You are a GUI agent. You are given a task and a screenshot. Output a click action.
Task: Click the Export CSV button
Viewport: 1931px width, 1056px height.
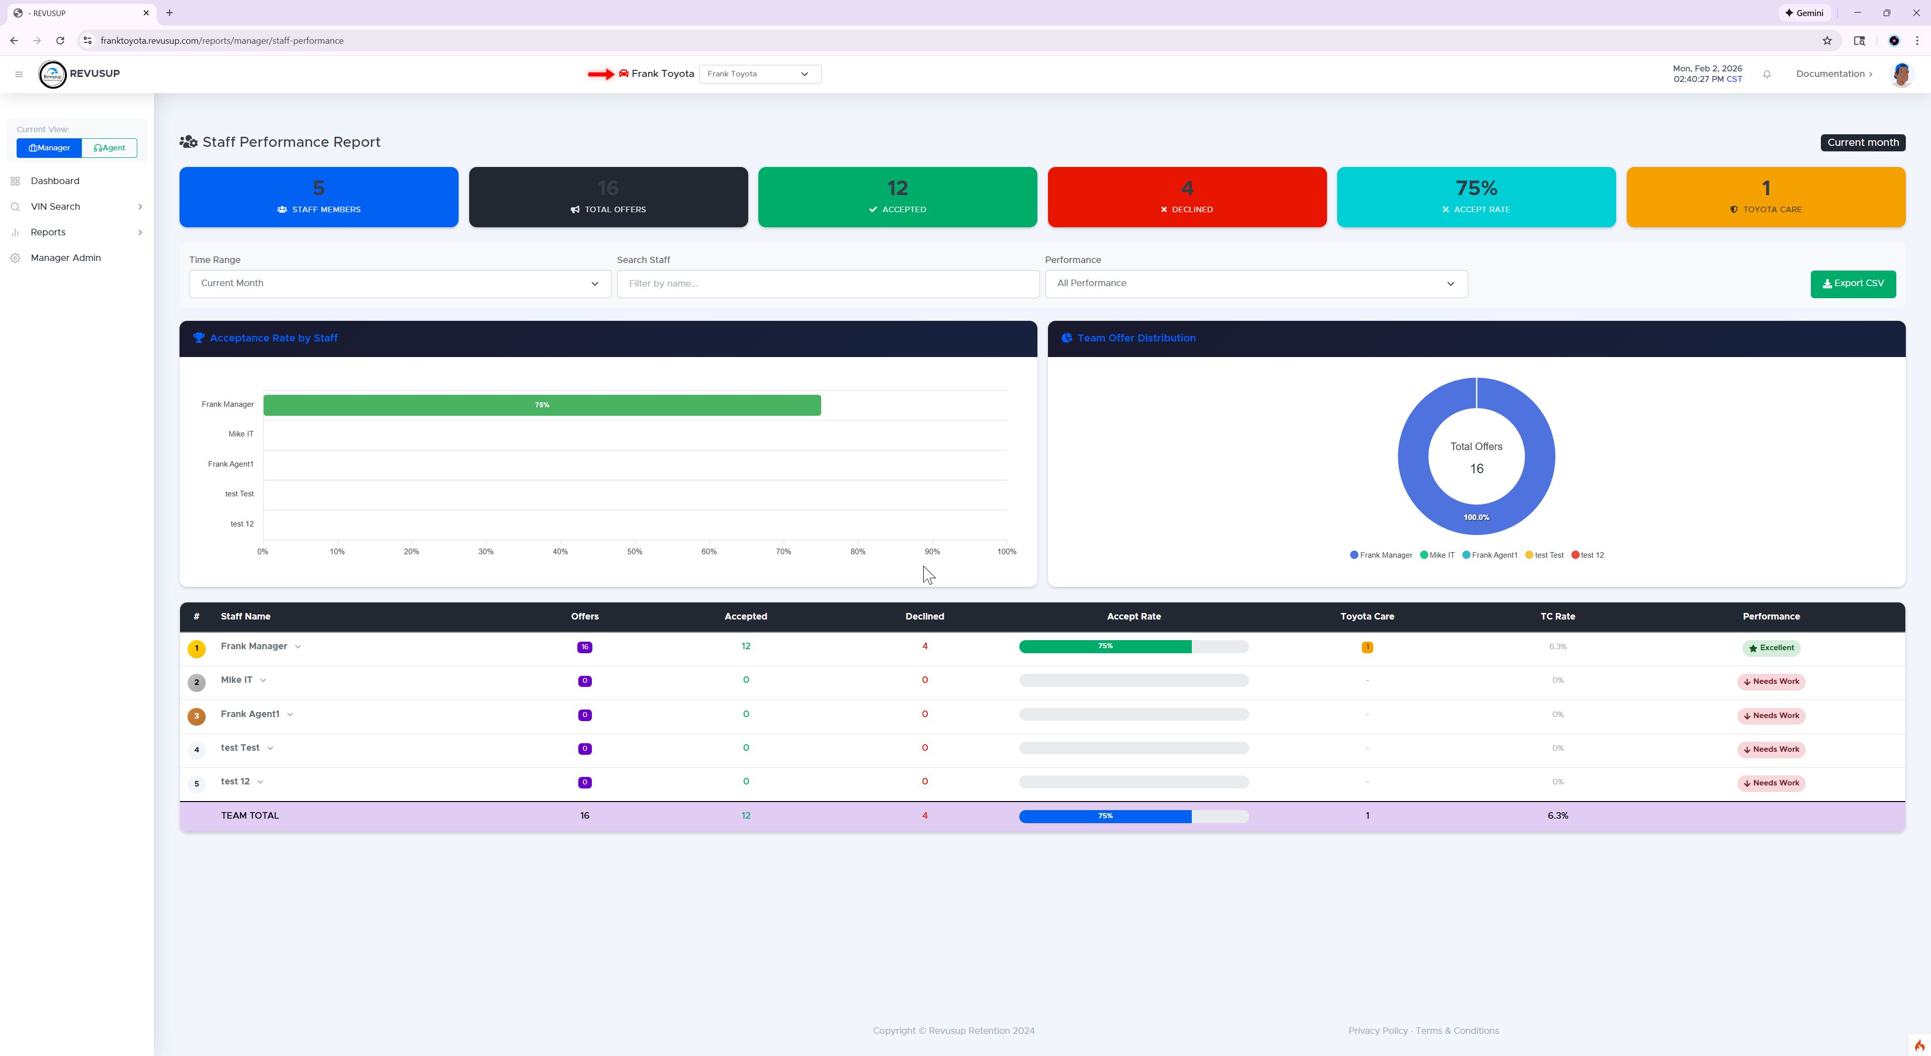coord(1852,283)
